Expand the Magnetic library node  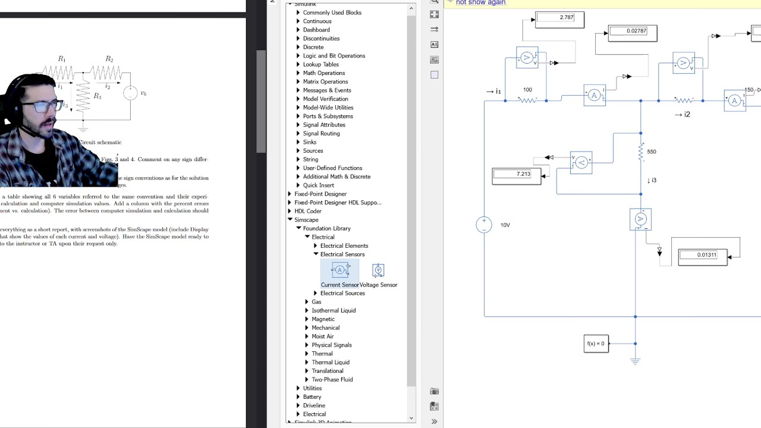point(307,319)
